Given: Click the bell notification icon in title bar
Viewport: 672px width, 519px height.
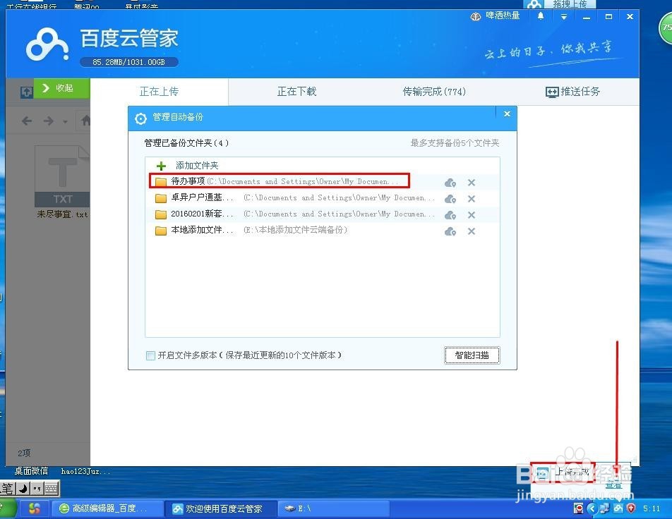Looking at the screenshot, I should (540, 16).
